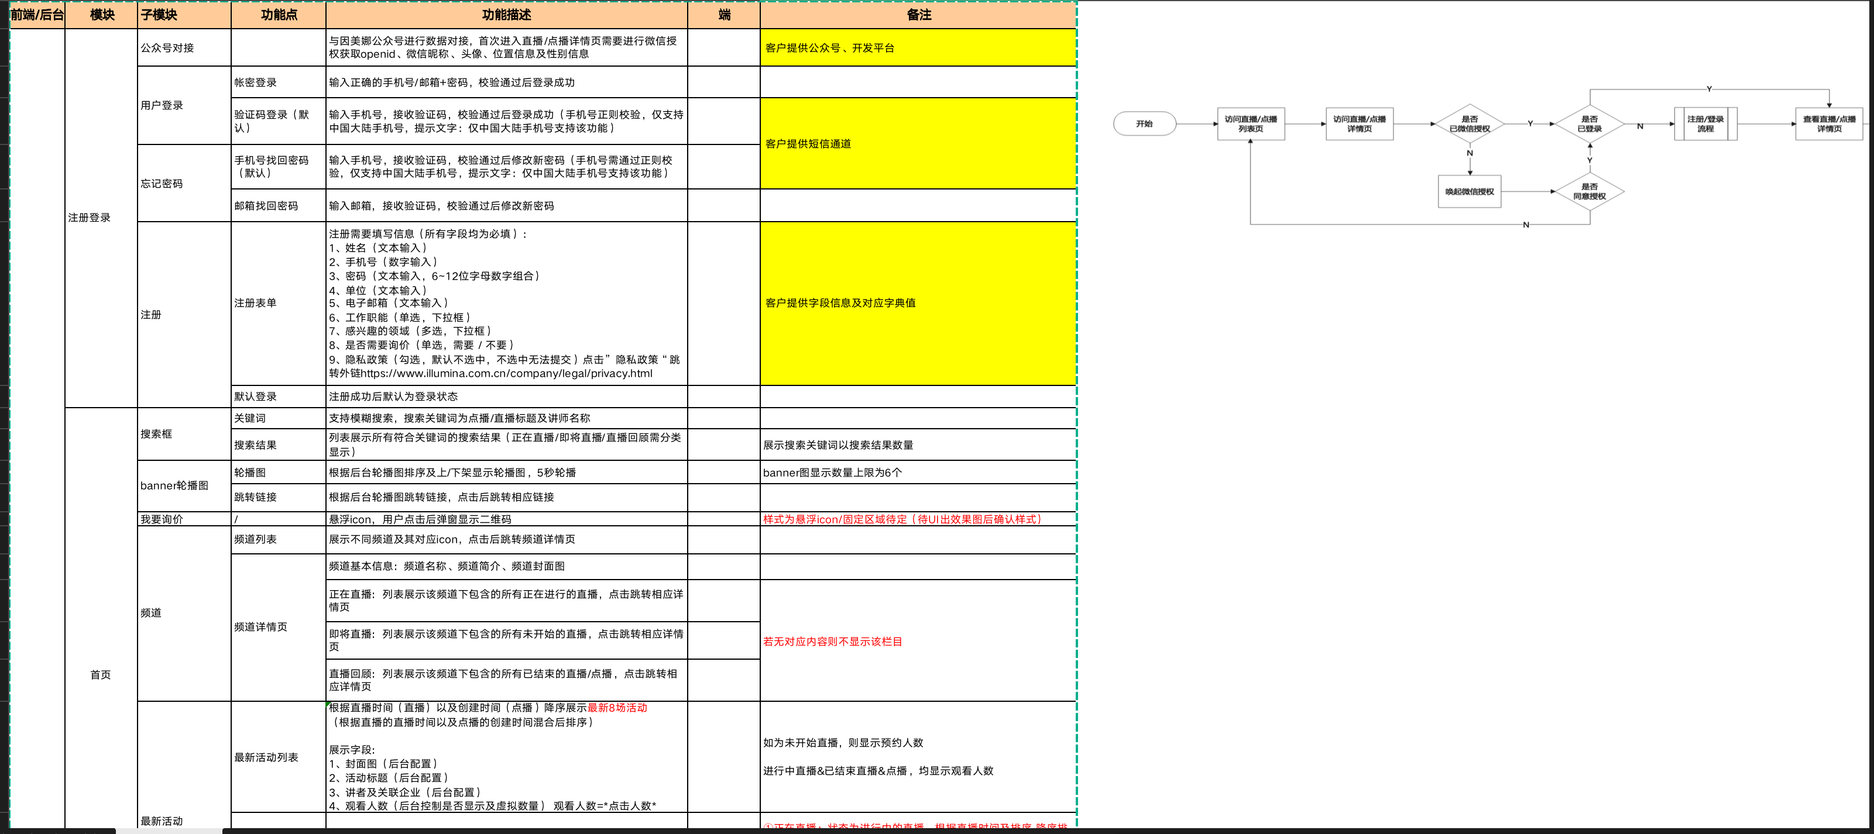Click the yellow 客户提供公众号、开发平台 note cell
Image resolution: width=1874 pixels, height=834 pixels.
(918, 48)
